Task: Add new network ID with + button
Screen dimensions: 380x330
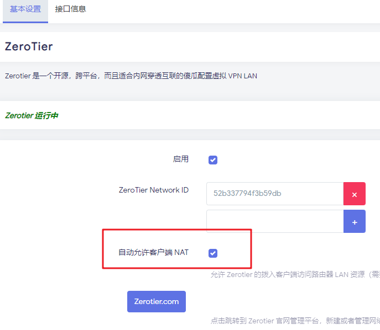Action: (355, 221)
